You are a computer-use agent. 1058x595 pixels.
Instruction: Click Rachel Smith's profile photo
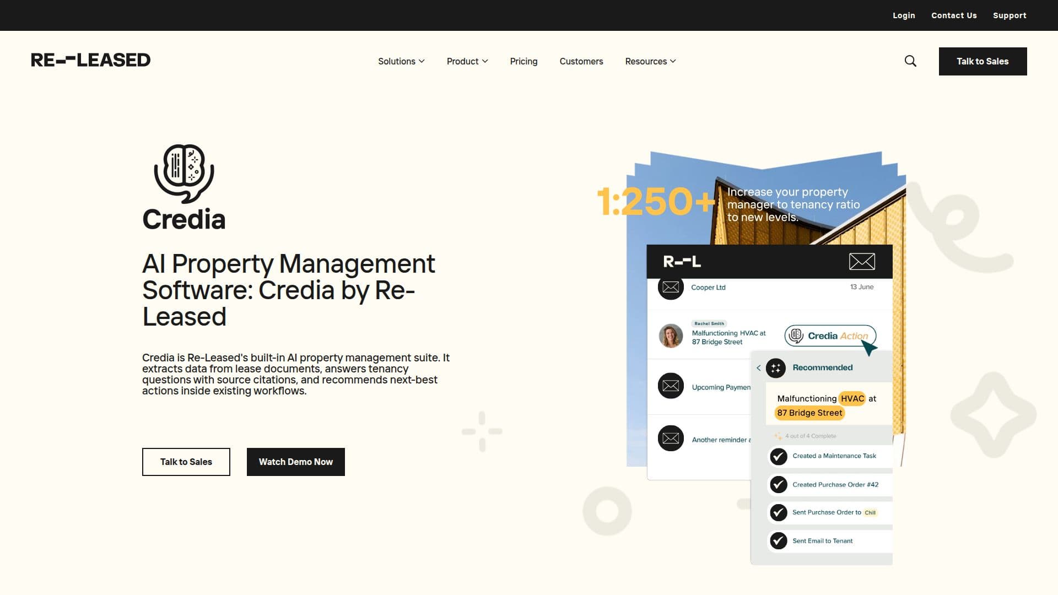pyautogui.click(x=671, y=336)
